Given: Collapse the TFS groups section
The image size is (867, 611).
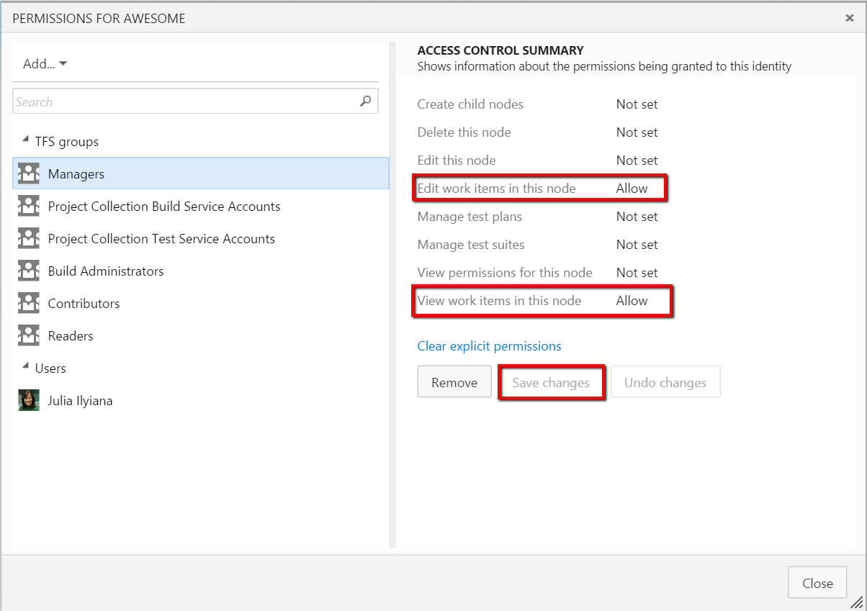Looking at the screenshot, I should (x=26, y=141).
